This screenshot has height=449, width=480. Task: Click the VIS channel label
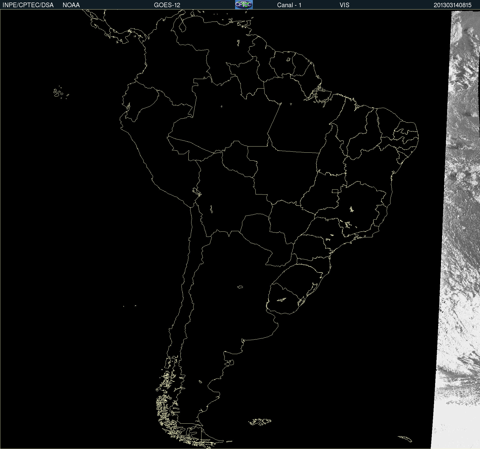click(x=344, y=5)
